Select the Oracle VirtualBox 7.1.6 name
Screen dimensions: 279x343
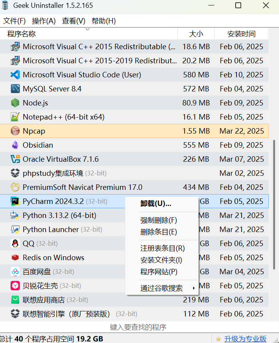click(x=61, y=159)
